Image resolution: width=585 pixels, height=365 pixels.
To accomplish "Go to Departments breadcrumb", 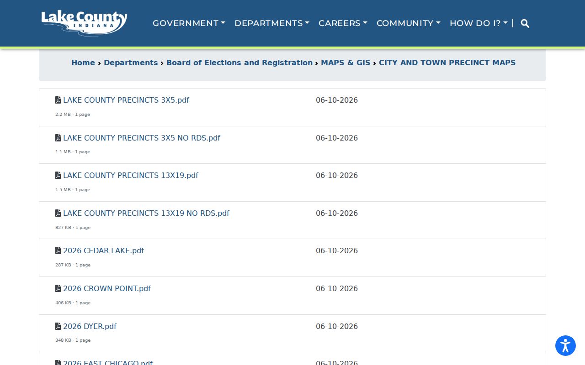I will (x=131, y=63).
